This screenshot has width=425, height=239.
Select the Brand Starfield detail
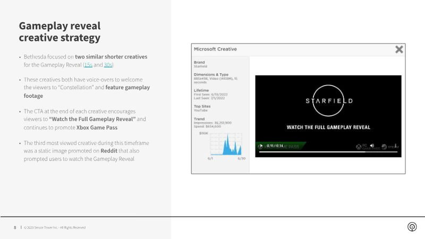200,67
